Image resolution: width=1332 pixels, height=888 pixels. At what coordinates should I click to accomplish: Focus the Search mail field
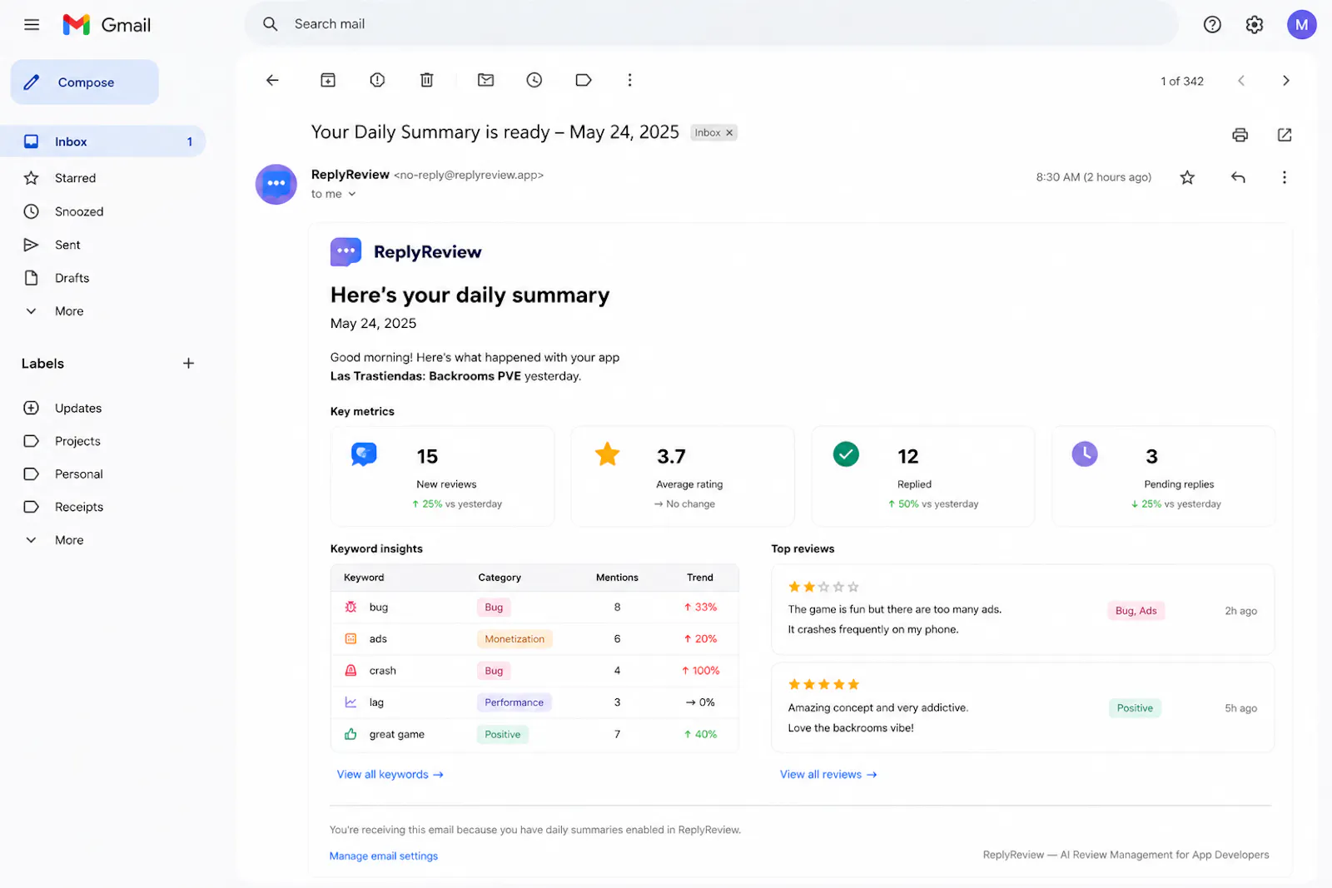[x=711, y=24]
